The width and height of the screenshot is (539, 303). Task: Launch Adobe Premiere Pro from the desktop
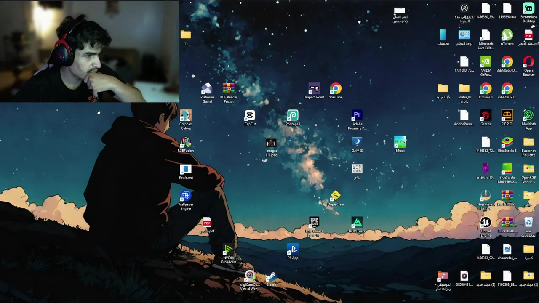357,120
